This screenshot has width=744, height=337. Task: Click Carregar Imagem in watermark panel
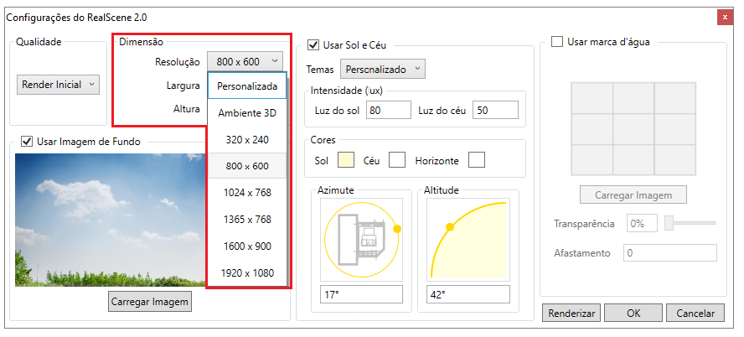(x=633, y=195)
